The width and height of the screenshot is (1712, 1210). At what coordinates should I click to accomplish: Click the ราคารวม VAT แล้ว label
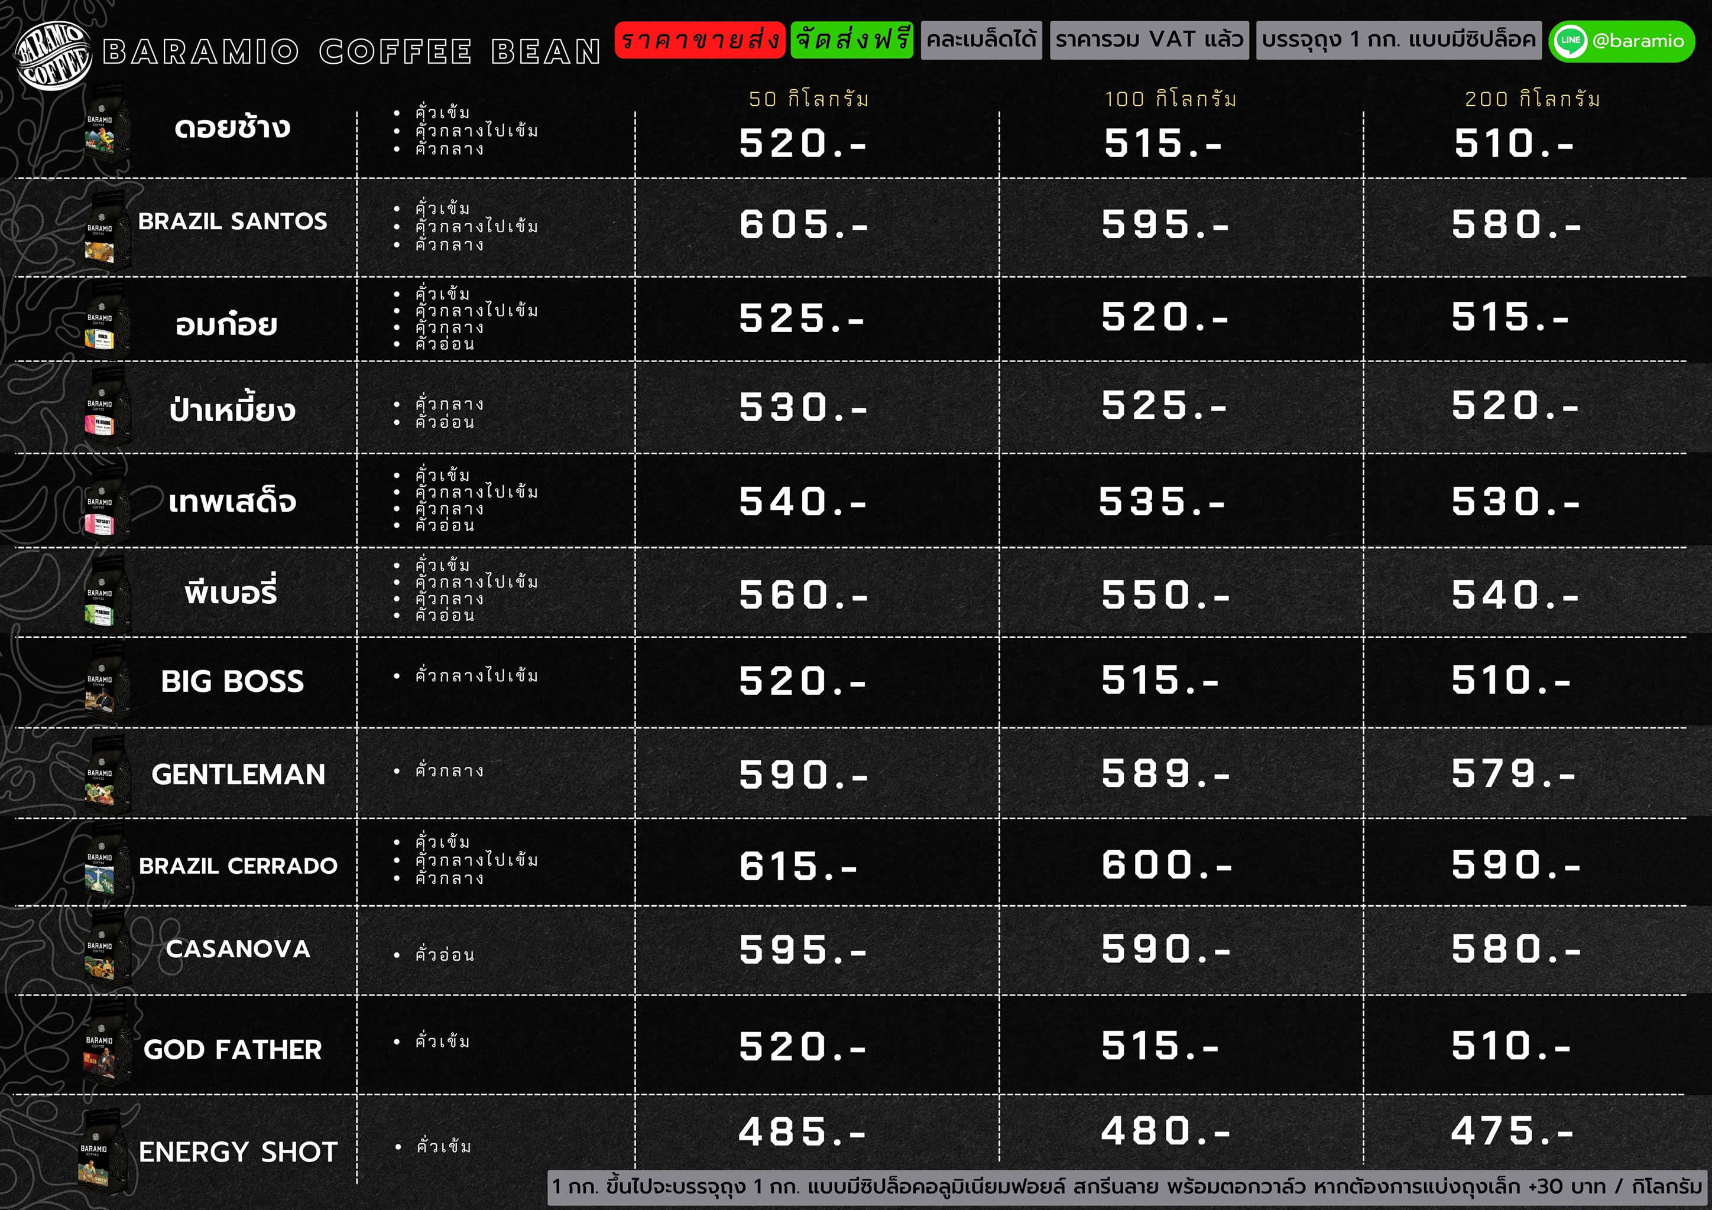click(1149, 40)
